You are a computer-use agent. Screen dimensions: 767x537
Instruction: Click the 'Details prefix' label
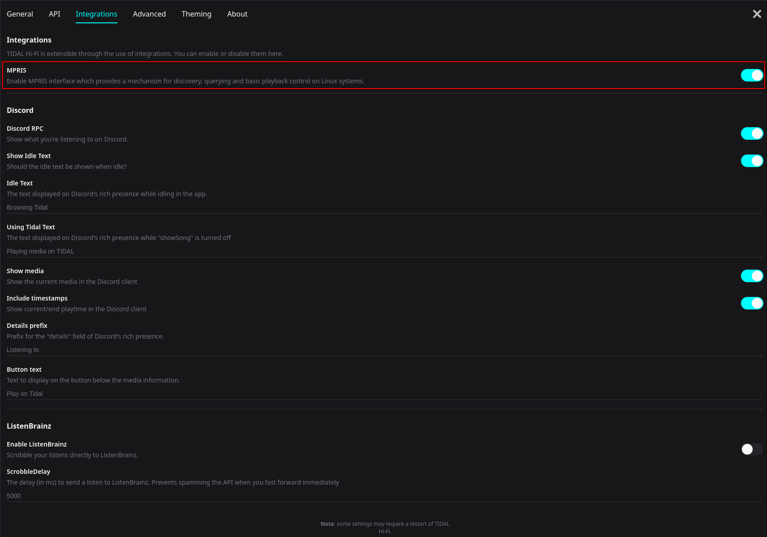(27, 326)
